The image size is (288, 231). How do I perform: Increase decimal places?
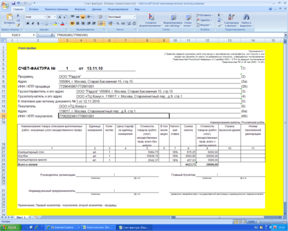point(129,23)
